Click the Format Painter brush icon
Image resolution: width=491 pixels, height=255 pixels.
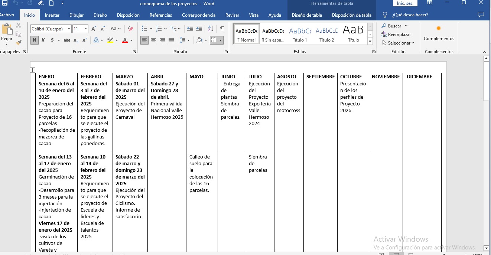19,43
